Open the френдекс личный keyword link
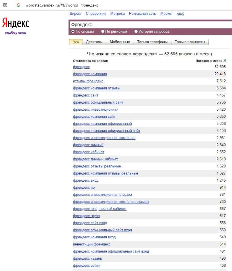Screen dimensions: 232x271 (x=88, y=145)
